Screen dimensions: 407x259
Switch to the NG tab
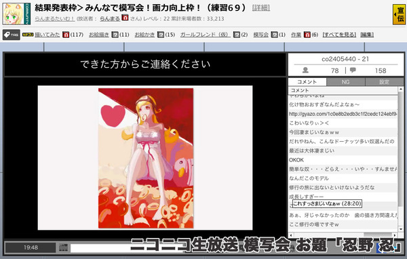[x=345, y=82]
